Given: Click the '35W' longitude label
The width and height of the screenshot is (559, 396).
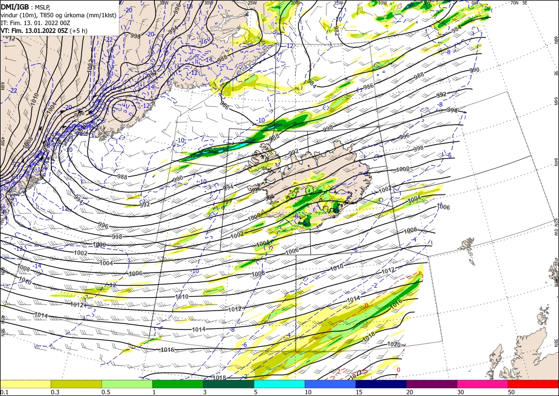Looking at the screenshot, I should tap(164, 2).
